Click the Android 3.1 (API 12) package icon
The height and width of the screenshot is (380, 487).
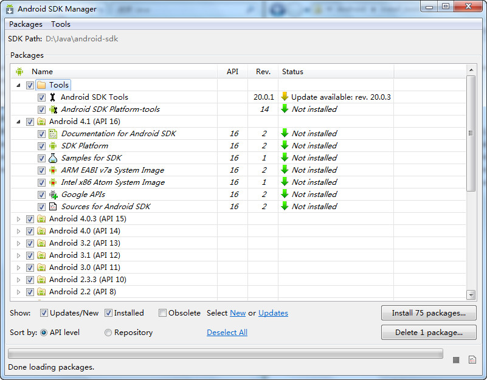[41, 255]
